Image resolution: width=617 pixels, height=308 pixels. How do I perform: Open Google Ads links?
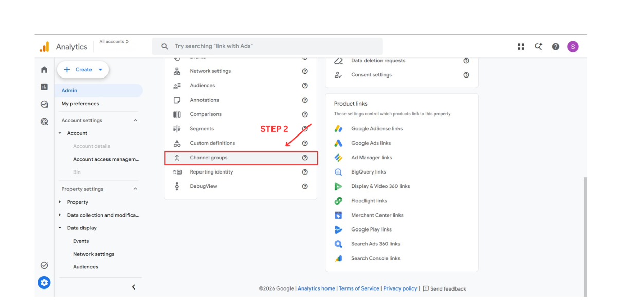(371, 143)
